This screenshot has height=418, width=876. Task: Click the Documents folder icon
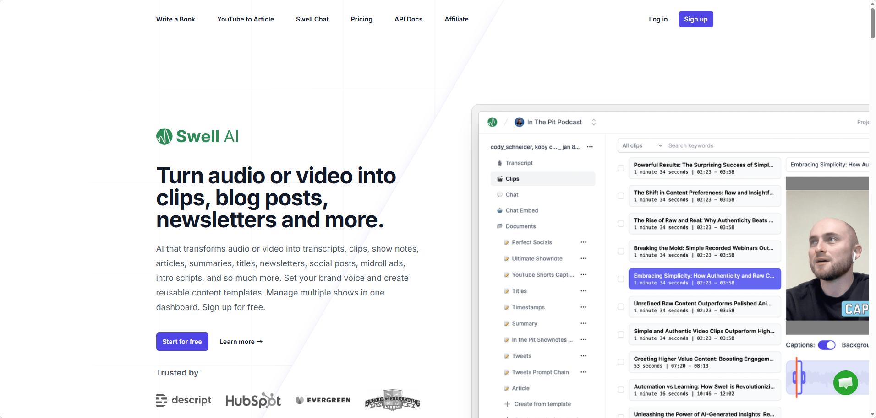(x=500, y=226)
